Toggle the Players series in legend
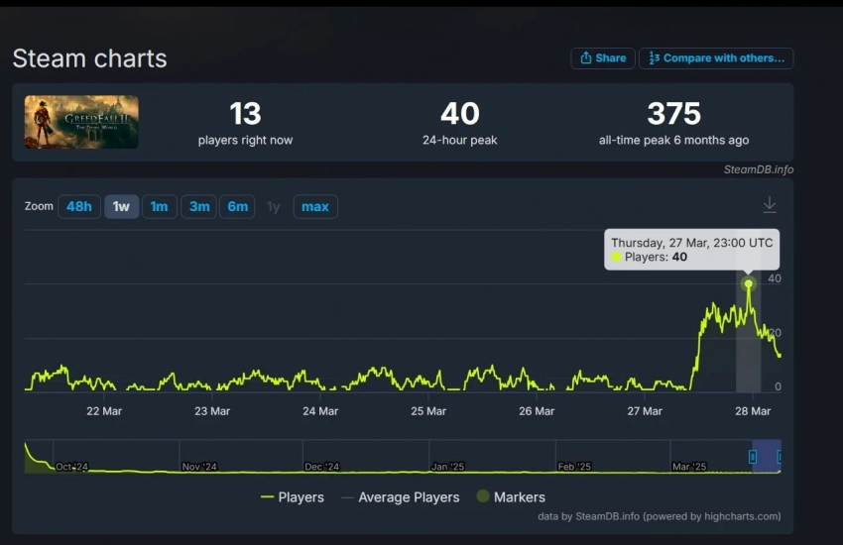Screen dimensions: 843x545 [293, 497]
